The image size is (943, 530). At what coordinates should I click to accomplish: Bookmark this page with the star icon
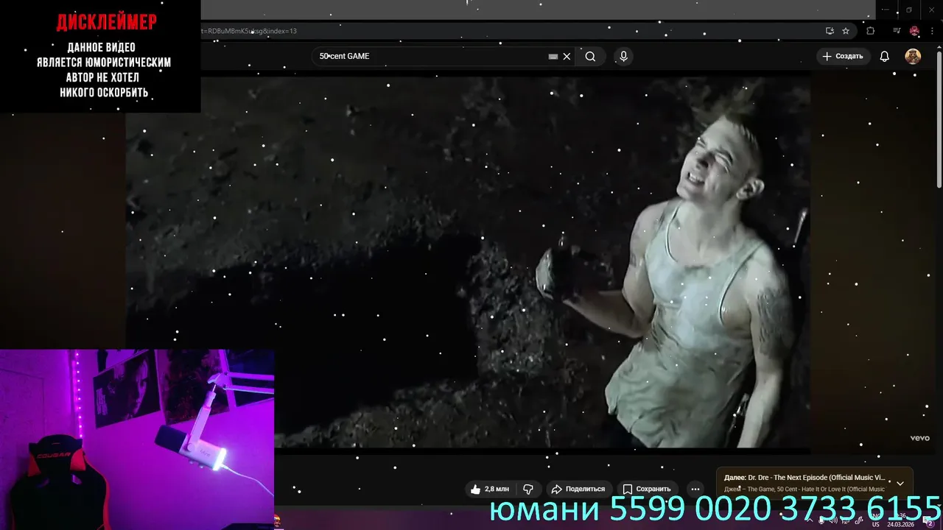(x=846, y=31)
